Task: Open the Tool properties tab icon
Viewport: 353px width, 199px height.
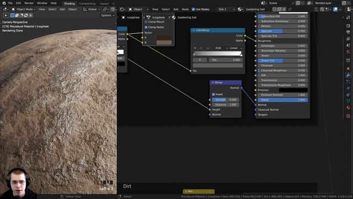Action: (x=348, y=17)
